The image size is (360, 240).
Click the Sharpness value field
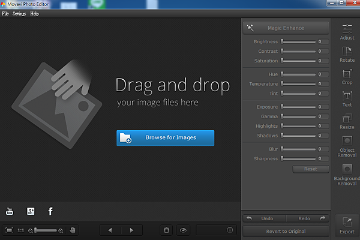click(x=323, y=159)
